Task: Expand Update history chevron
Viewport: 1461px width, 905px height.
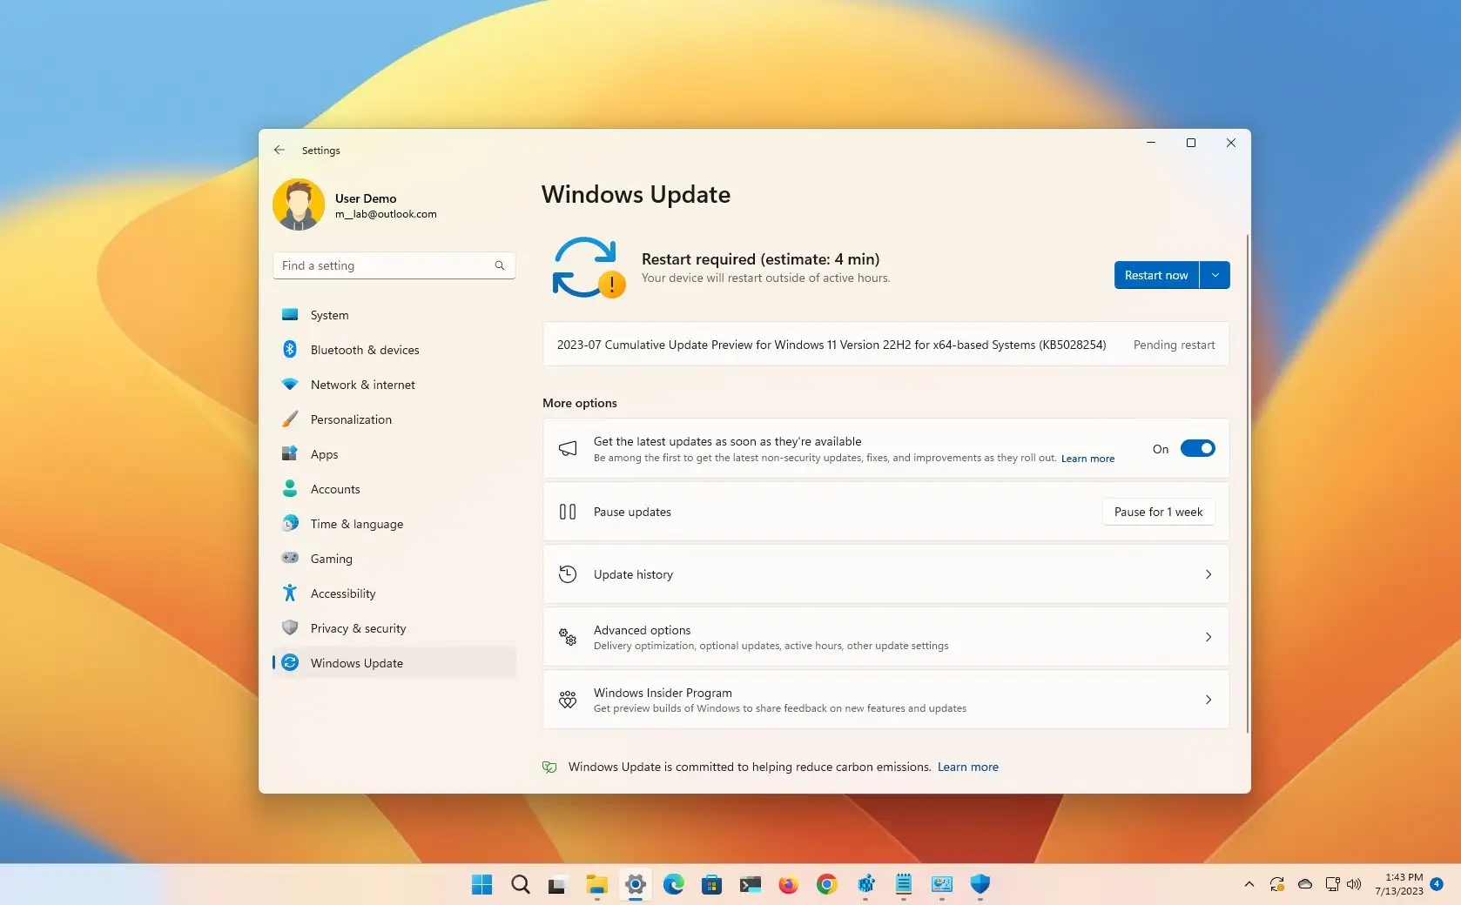Action: [x=1209, y=574]
